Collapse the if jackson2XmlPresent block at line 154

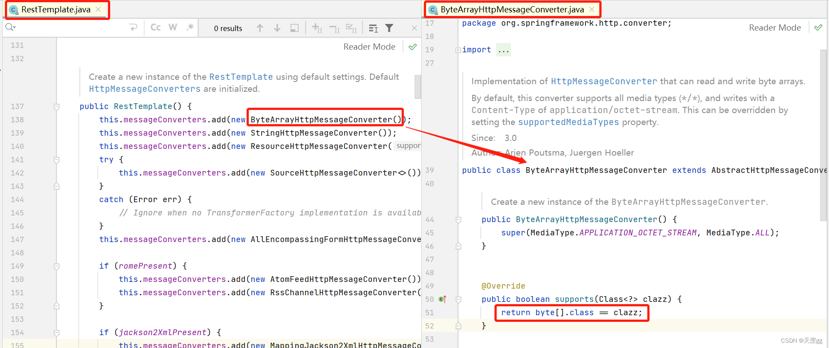pyautogui.click(x=56, y=333)
